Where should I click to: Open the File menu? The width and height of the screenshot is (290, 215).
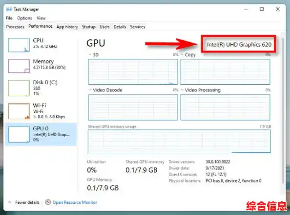coord(9,18)
